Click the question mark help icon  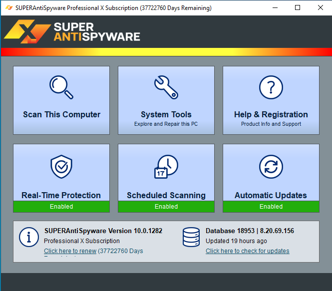[x=271, y=87]
